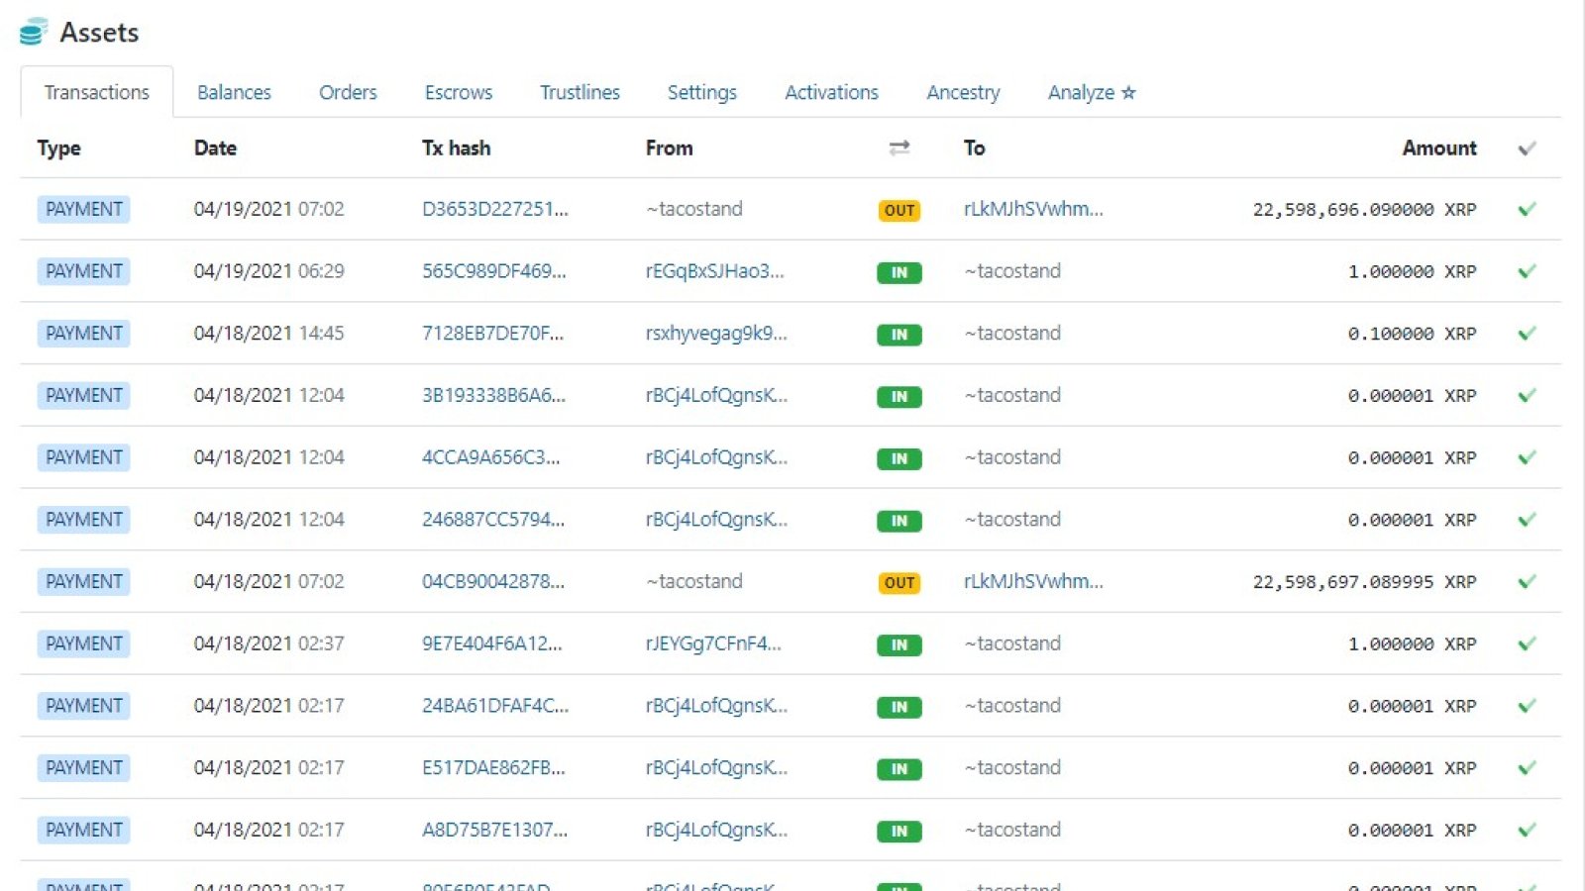
Task: Click the star icon next to Analyze
Action: coord(1128,92)
